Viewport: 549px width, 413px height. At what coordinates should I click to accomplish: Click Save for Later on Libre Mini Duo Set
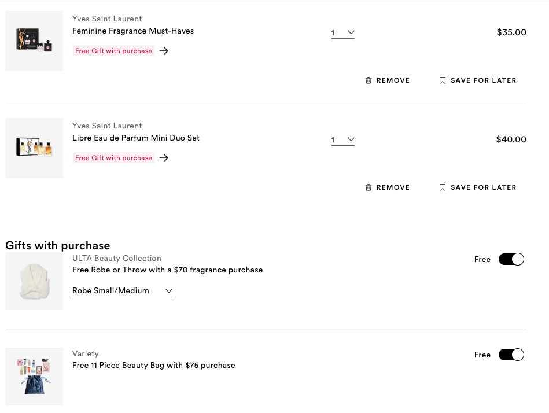[483, 187]
